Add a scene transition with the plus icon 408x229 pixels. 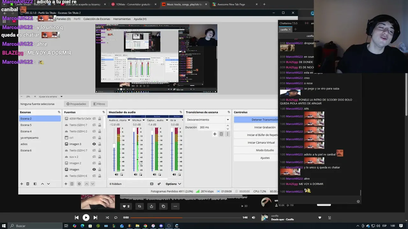(215, 134)
